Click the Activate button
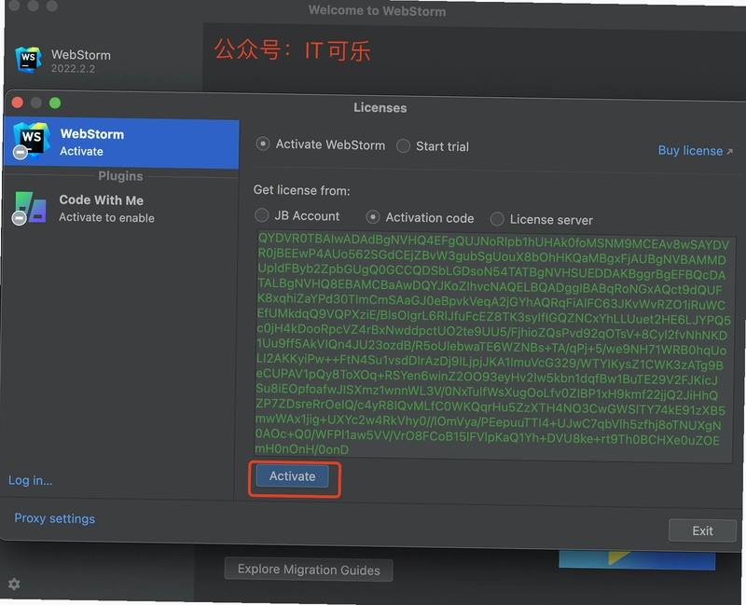746x605 pixels. [x=292, y=476]
